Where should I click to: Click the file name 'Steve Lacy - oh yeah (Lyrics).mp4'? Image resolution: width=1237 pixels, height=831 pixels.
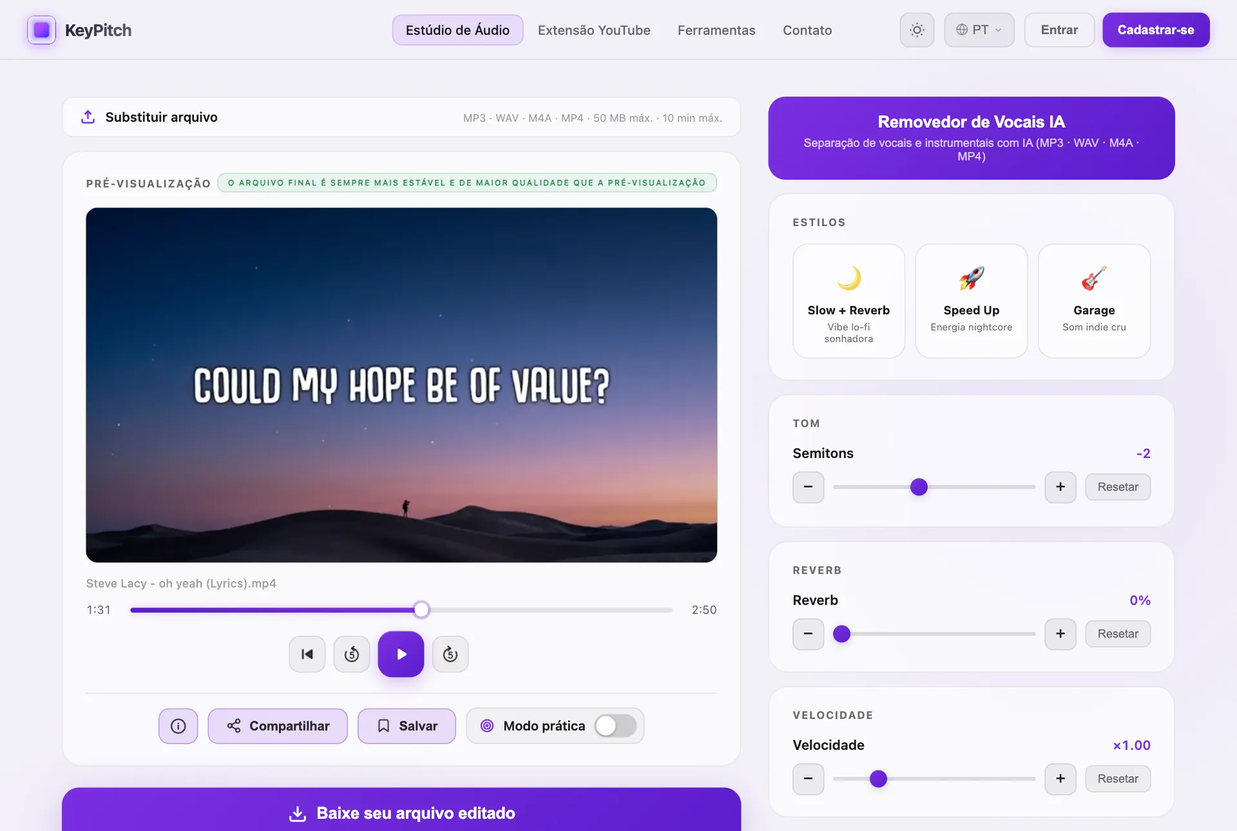(x=181, y=583)
